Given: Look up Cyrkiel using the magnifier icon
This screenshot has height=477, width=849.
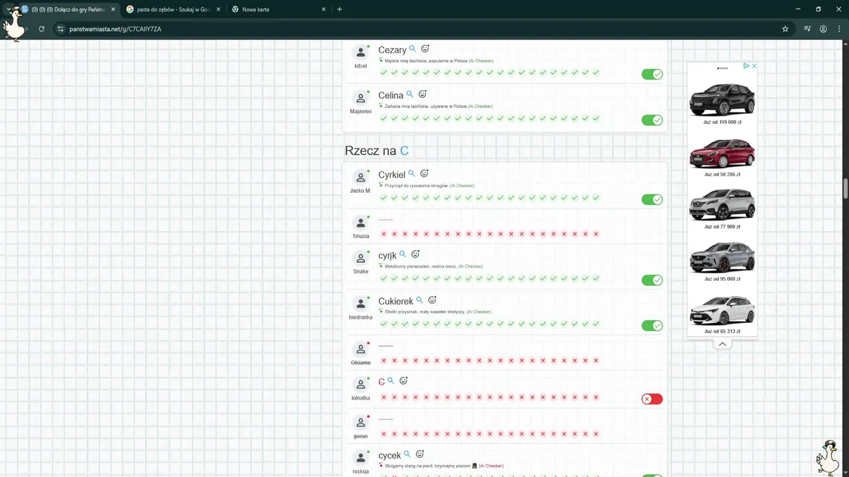Looking at the screenshot, I should point(412,174).
